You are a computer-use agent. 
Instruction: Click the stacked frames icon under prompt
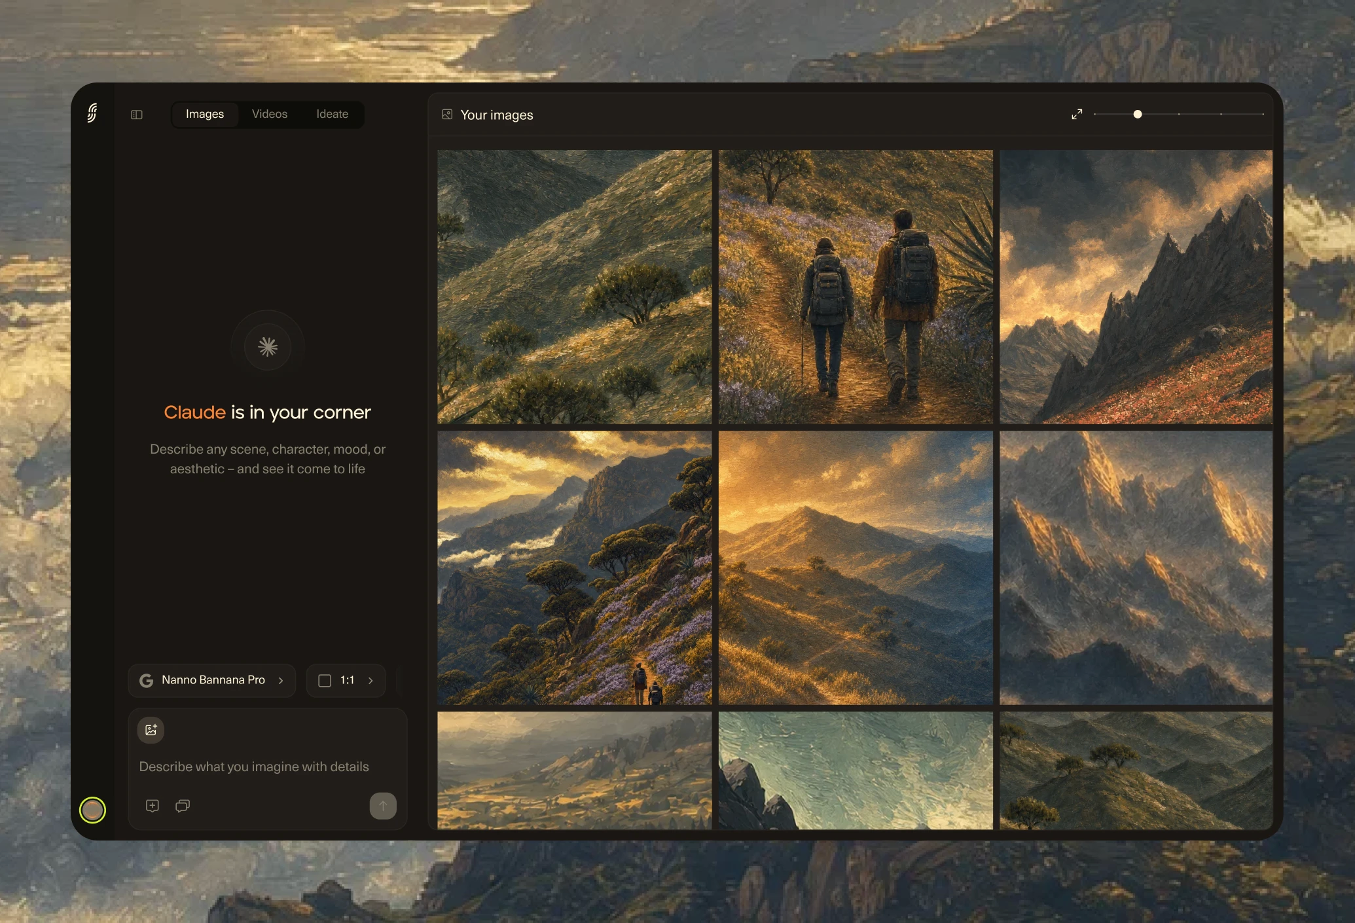pos(183,806)
